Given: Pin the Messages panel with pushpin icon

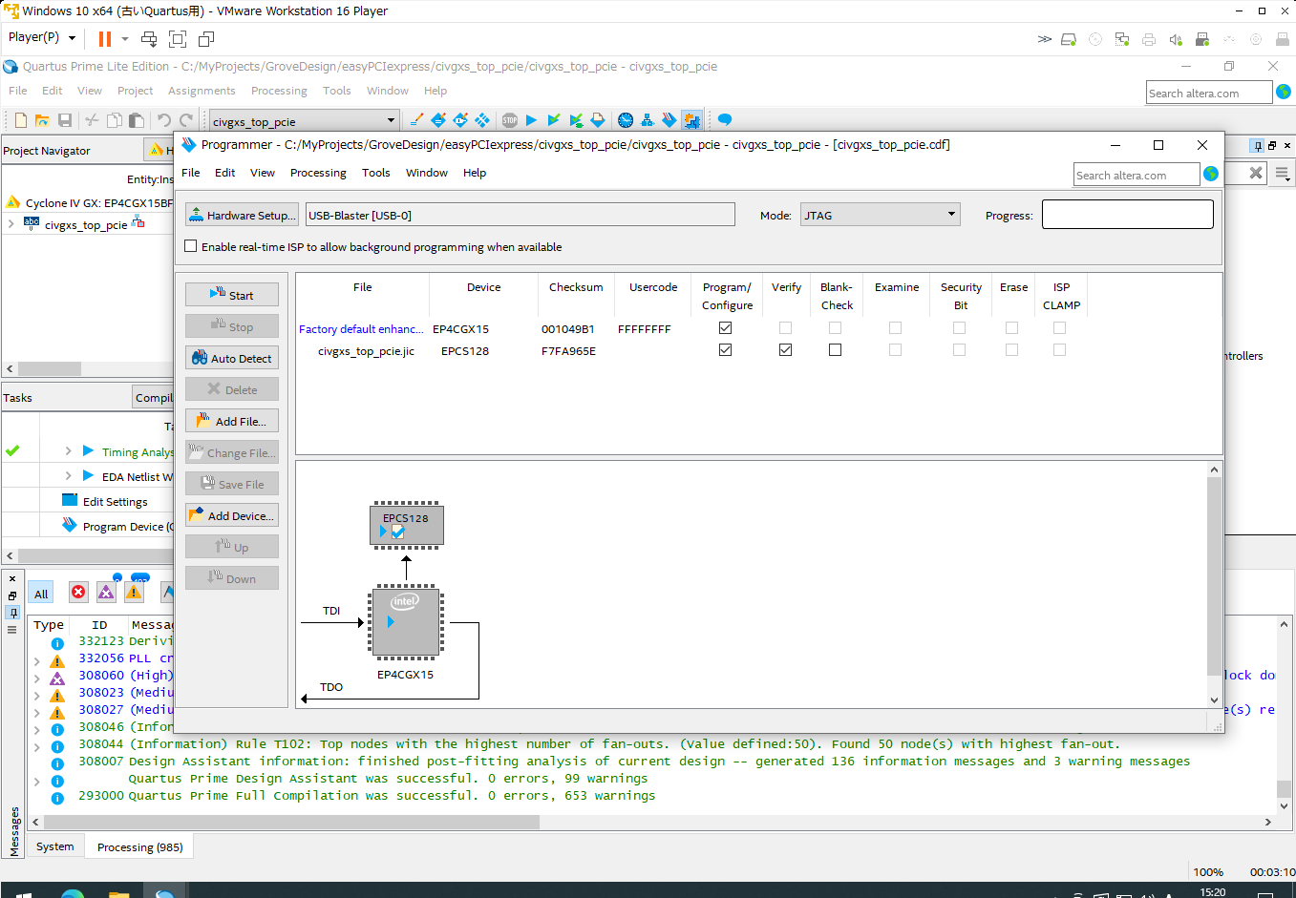Looking at the screenshot, I should click(x=12, y=613).
